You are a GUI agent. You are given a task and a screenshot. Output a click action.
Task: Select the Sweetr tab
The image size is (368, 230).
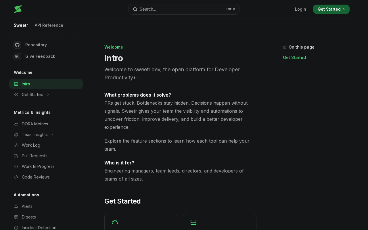[21, 25]
